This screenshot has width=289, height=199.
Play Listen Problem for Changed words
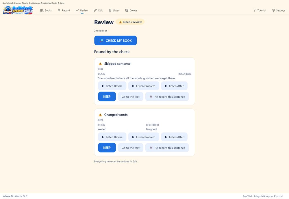[144, 137]
